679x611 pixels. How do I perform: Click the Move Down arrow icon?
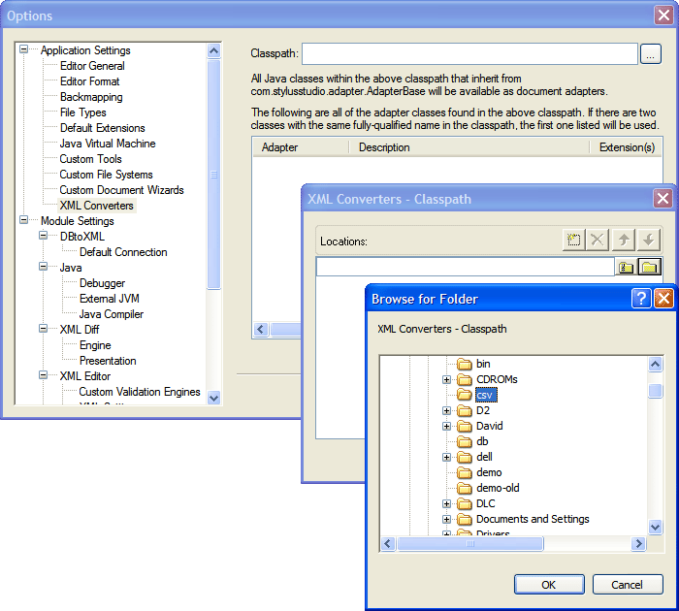[x=649, y=241]
